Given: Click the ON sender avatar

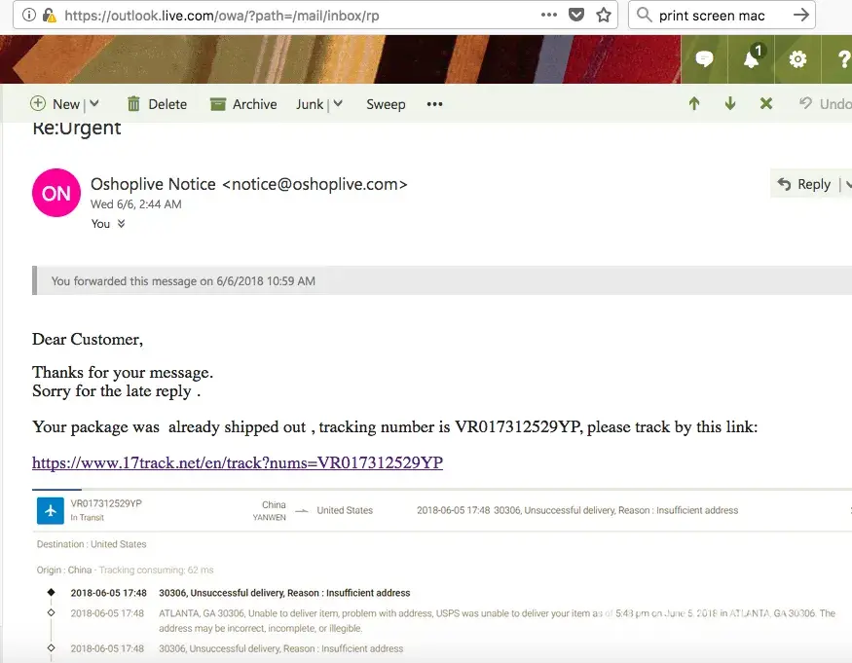Looking at the screenshot, I should click(x=56, y=193).
